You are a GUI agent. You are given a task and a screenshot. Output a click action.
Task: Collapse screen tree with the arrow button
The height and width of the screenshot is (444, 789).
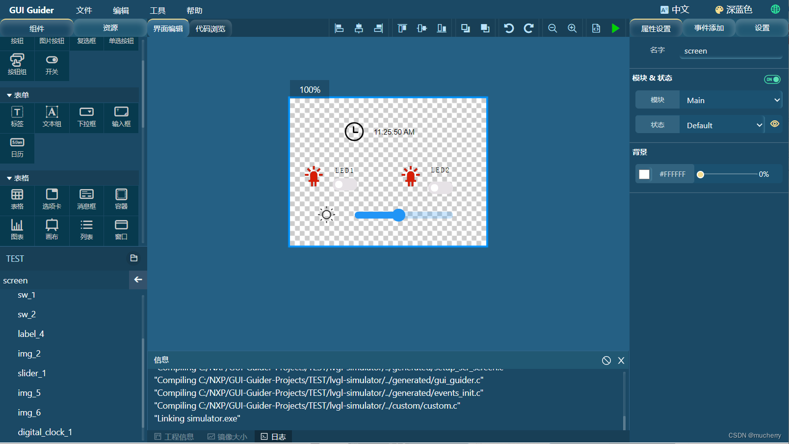(138, 279)
